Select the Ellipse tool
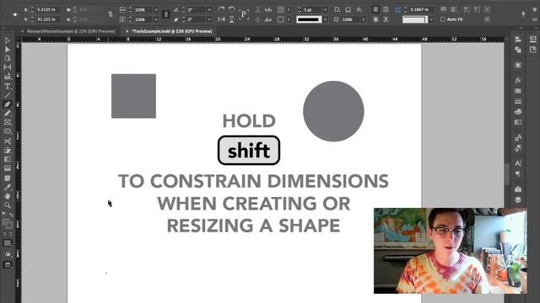This screenshot has width=540, height=303. point(8,131)
